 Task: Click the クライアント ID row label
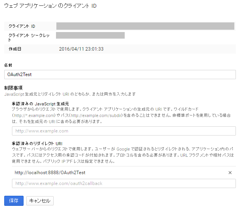pos(22,26)
